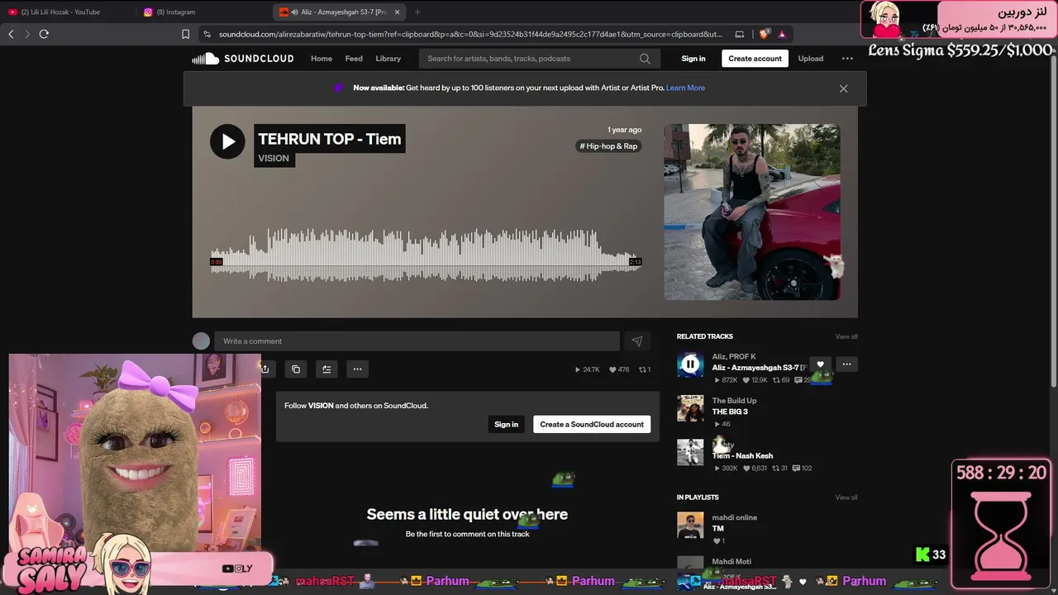The height and width of the screenshot is (595, 1058).
Task: Go to SoundCloud Home
Action: [x=322, y=59]
